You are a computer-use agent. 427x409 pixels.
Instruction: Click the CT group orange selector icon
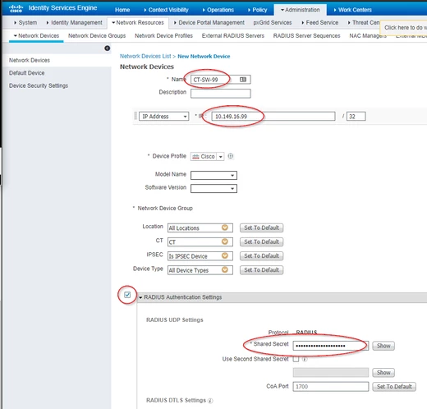[225, 241]
